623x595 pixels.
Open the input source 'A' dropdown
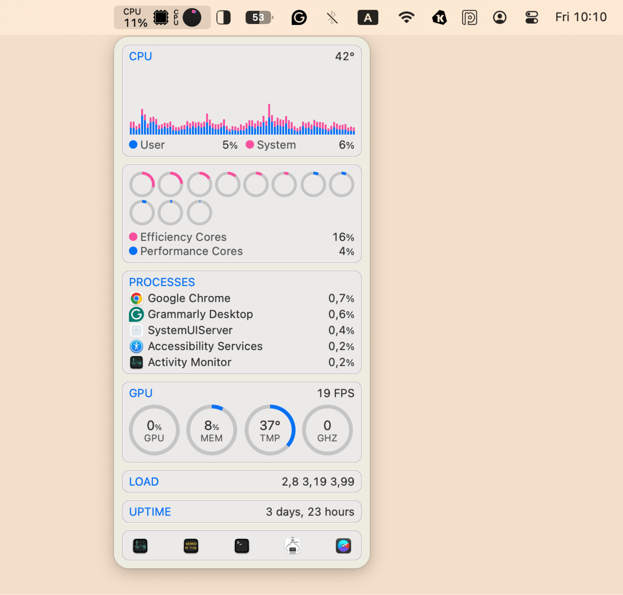(367, 18)
